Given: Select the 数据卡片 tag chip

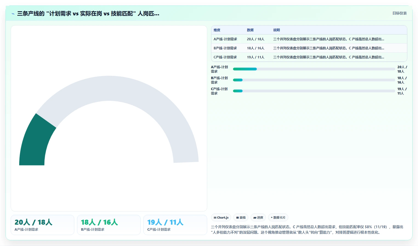Looking at the screenshot, I should pyautogui.click(x=278, y=218).
